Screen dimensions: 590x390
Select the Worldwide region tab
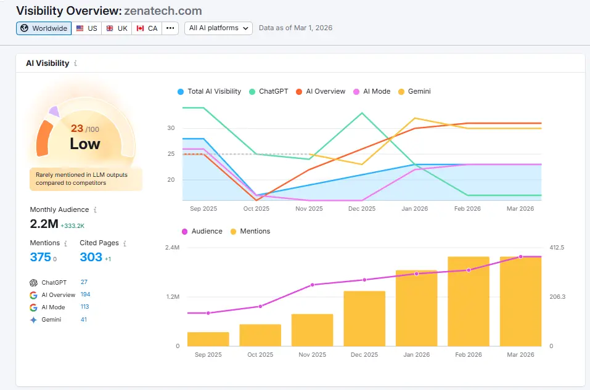[44, 28]
